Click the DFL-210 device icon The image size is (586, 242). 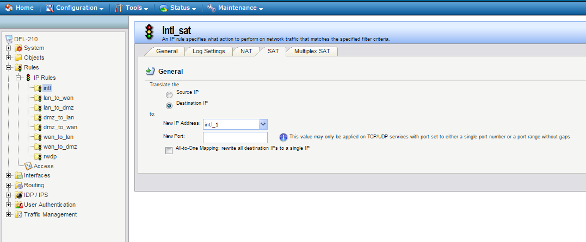pyautogui.click(x=9, y=39)
